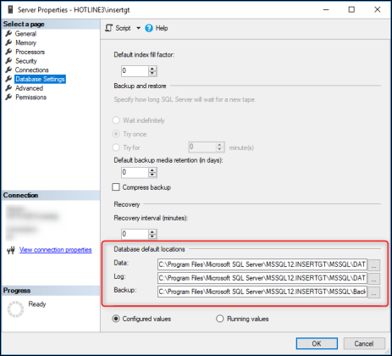Select the Database Settings page
Image resolution: width=392 pixels, height=356 pixels.
[40, 79]
